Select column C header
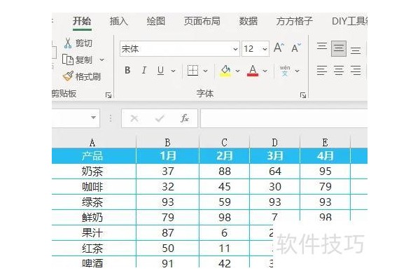Screen dimensions: 420x280 coord(225,142)
